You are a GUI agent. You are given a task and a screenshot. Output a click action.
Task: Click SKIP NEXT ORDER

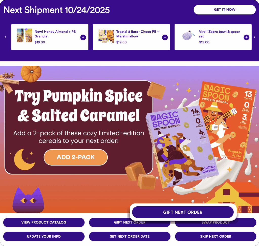click(x=215, y=236)
